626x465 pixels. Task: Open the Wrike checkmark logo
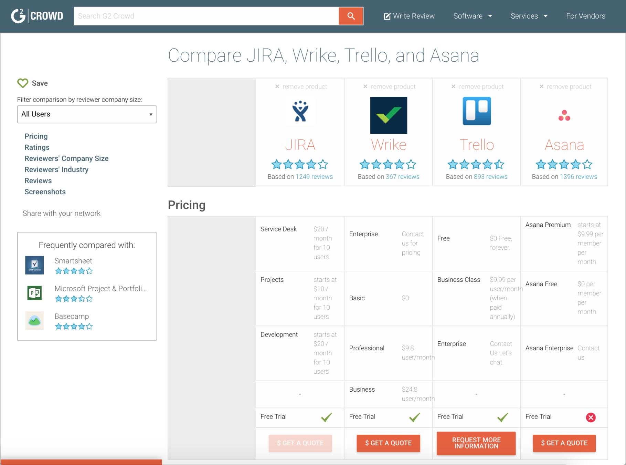click(389, 115)
